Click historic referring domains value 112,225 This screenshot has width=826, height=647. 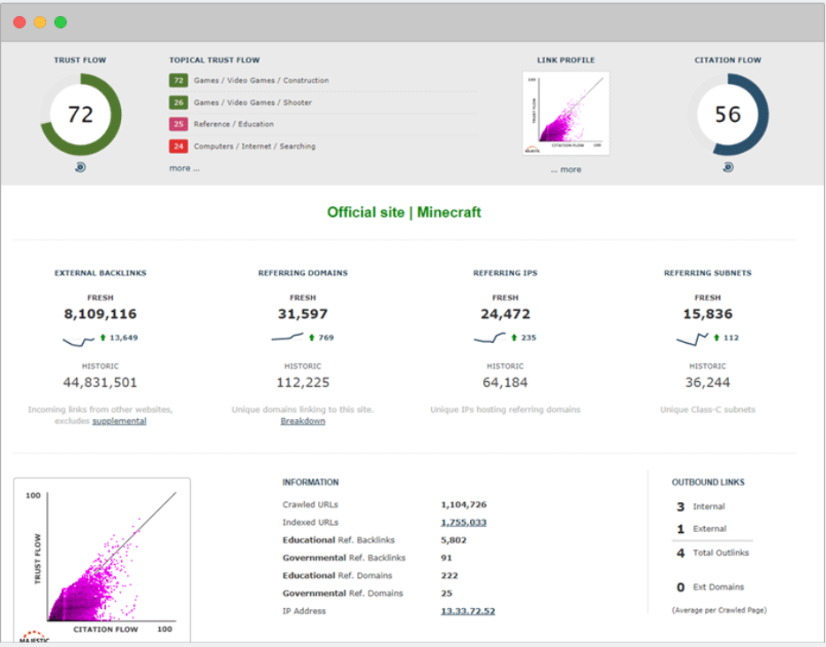click(x=303, y=383)
